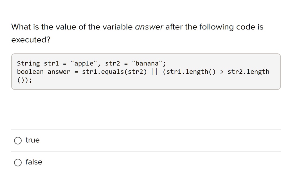Click the 'str2' variable declaration on line one
This screenshot has width=288, height=181.
coord(112,63)
